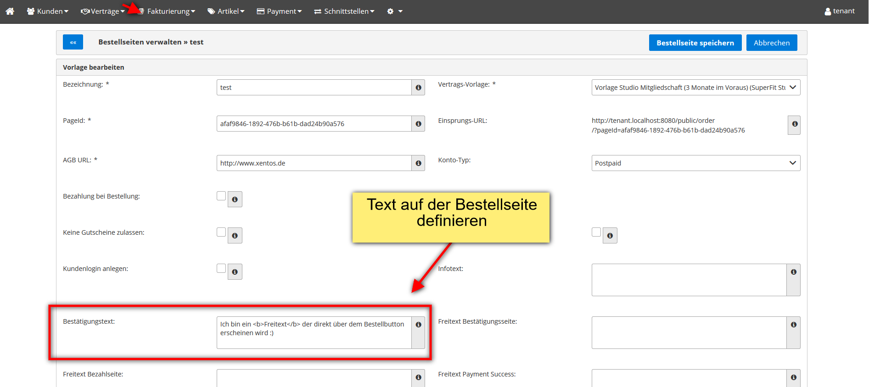Screen dimensions: 869x387
Task: Click info icon on Freitext Bezahlseite field
Action: pyautogui.click(x=418, y=378)
